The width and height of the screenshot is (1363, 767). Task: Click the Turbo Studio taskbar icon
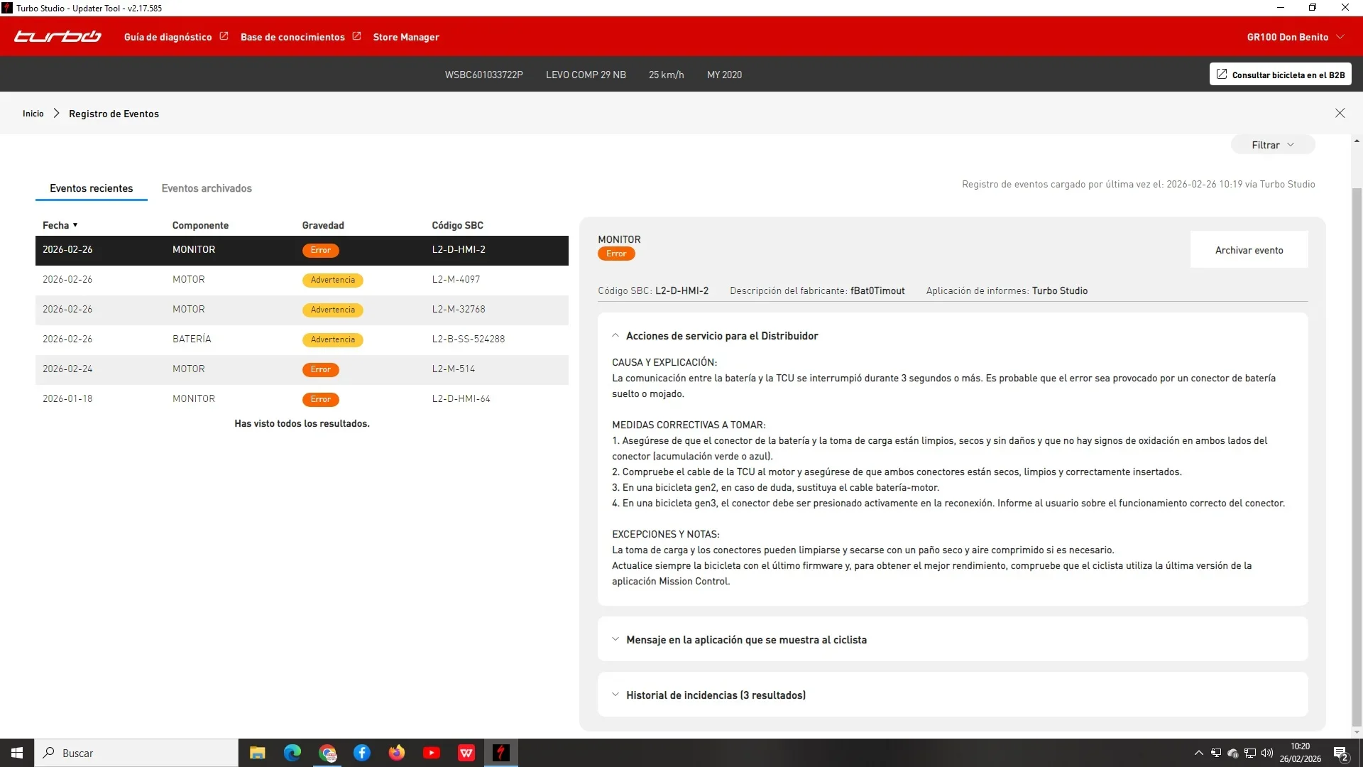(x=501, y=753)
